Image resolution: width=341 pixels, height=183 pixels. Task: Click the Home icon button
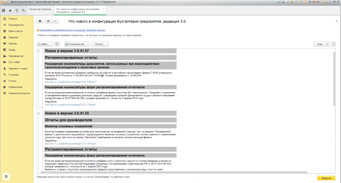(x=40, y=21)
